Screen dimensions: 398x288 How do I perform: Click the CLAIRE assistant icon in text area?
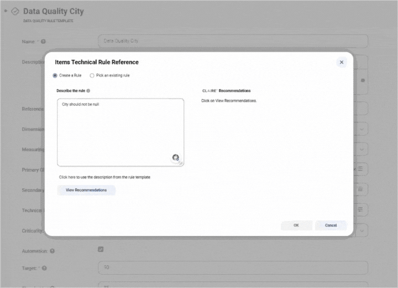click(x=176, y=157)
